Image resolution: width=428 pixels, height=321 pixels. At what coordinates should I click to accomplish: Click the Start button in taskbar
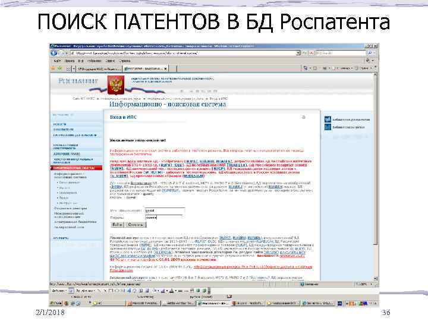(x=56, y=303)
